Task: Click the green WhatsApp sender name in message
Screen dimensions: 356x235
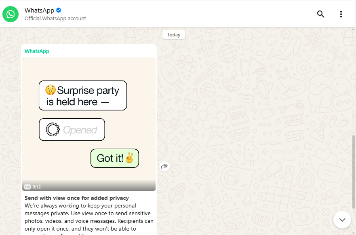Action: point(37,51)
